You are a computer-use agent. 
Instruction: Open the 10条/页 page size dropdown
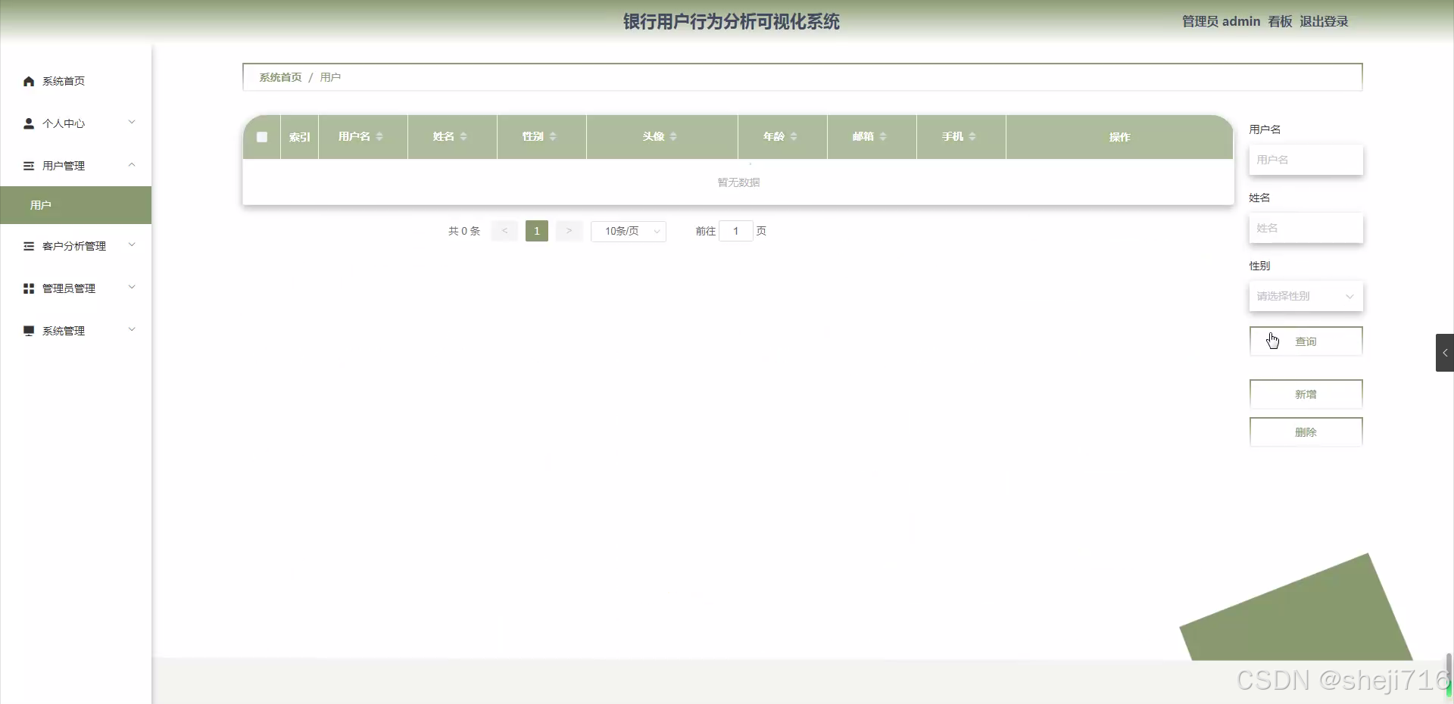[x=629, y=231]
